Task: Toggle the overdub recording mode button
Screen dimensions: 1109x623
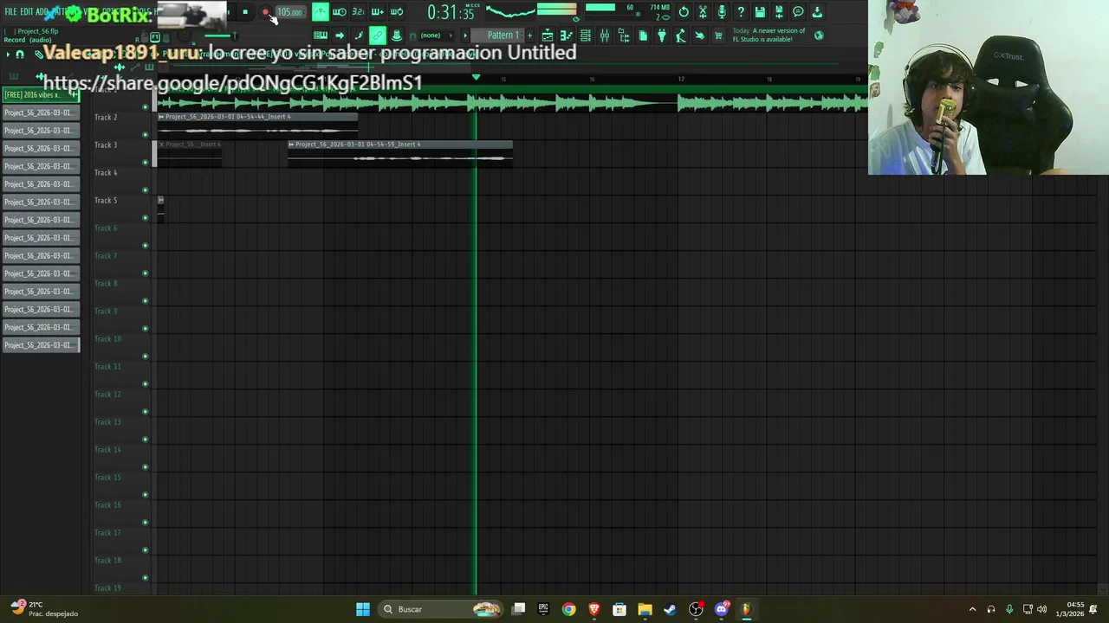Action: (x=377, y=12)
